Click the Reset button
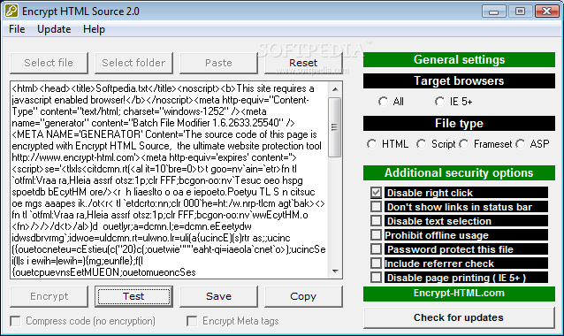The height and width of the screenshot is (336, 564). (303, 63)
